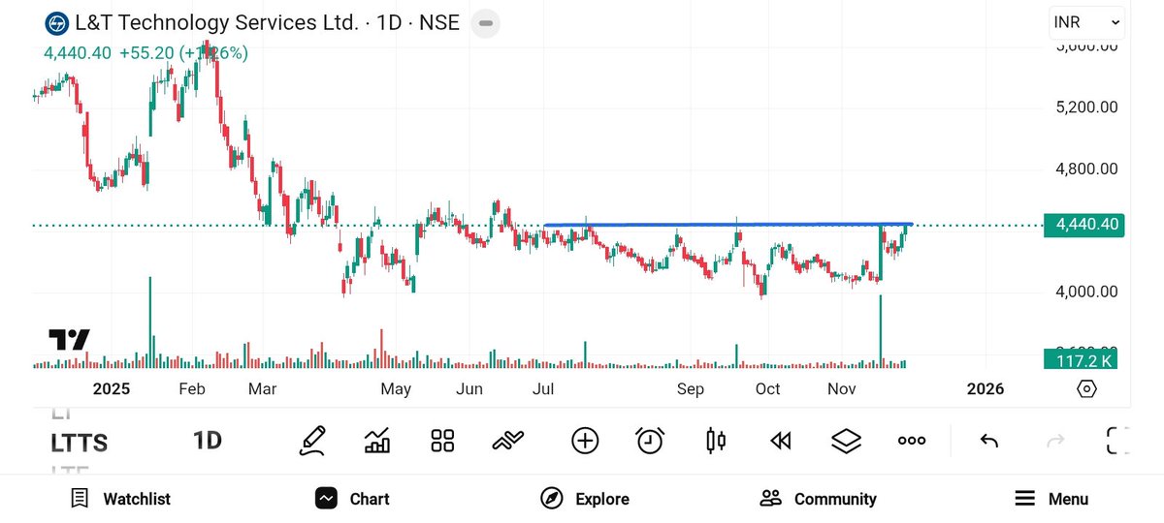
Task: Select the drawing pencil tool
Action: click(312, 441)
